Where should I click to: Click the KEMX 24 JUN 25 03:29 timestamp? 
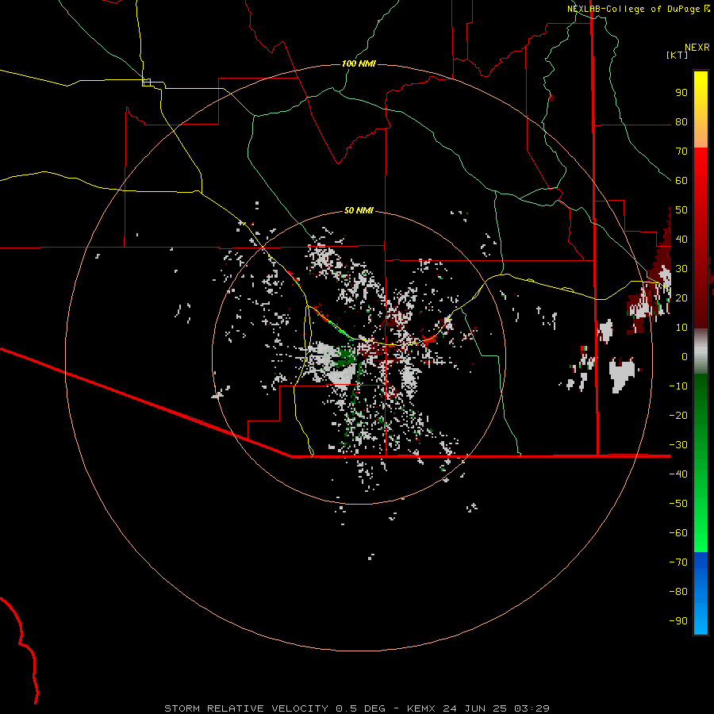tap(478, 708)
